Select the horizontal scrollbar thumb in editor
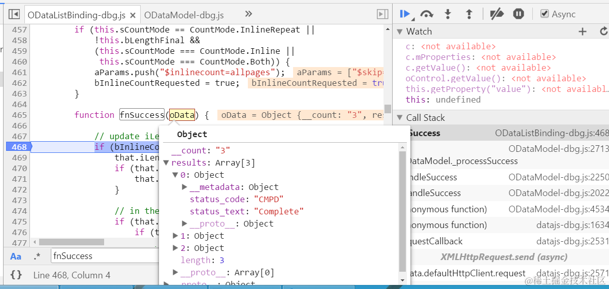This screenshot has height=289, width=609. point(71,242)
